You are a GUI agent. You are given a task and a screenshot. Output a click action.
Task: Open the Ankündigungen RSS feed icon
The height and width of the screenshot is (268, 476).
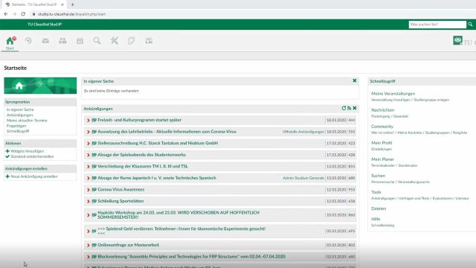coord(349,108)
